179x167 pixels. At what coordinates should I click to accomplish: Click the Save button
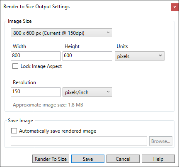click(88, 159)
